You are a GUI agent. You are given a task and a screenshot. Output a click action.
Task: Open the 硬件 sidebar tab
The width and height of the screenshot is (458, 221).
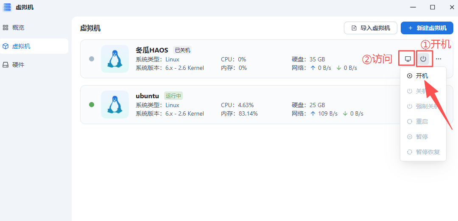click(18, 65)
